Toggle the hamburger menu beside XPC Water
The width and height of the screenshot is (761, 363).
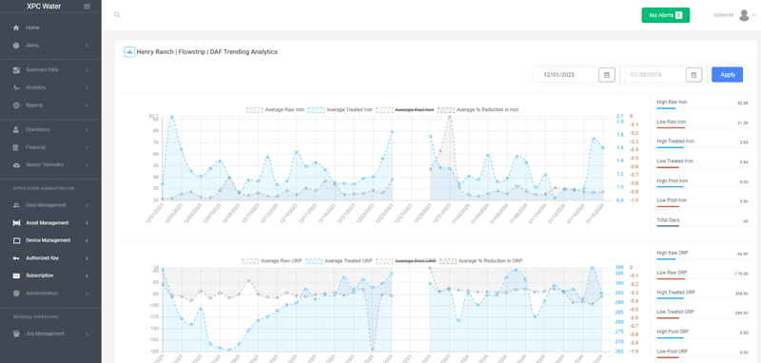(x=87, y=7)
